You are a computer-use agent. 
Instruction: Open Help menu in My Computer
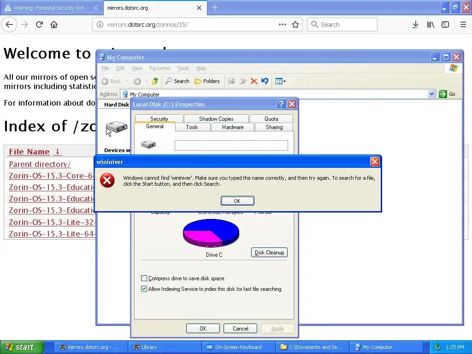pyautogui.click(x=201, y=68)
